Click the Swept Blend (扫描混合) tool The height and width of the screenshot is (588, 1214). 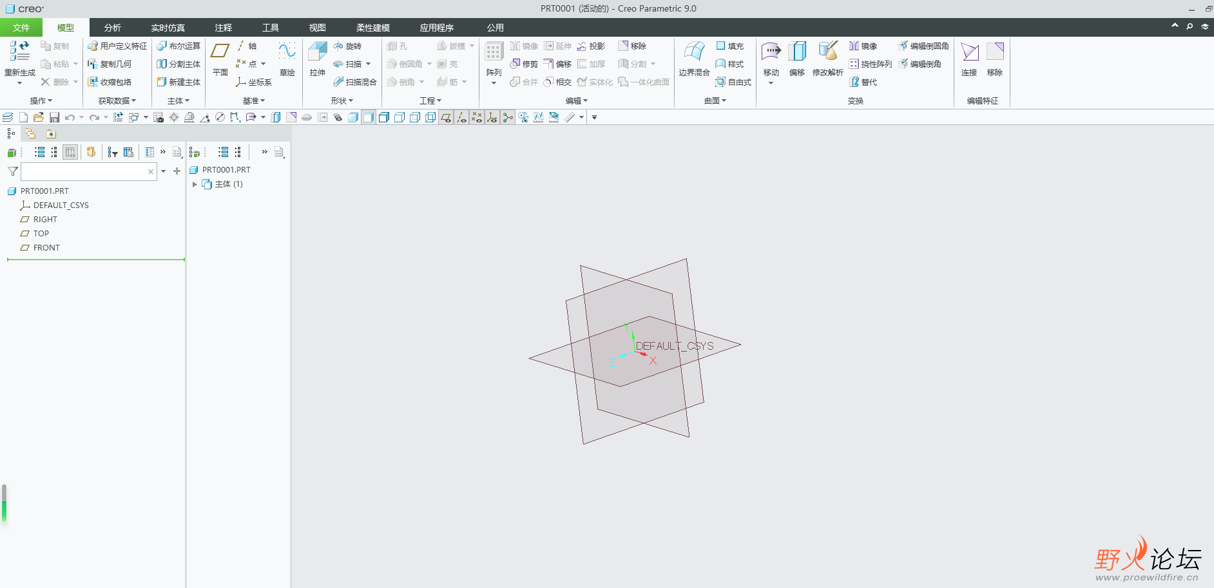point(354,82)
